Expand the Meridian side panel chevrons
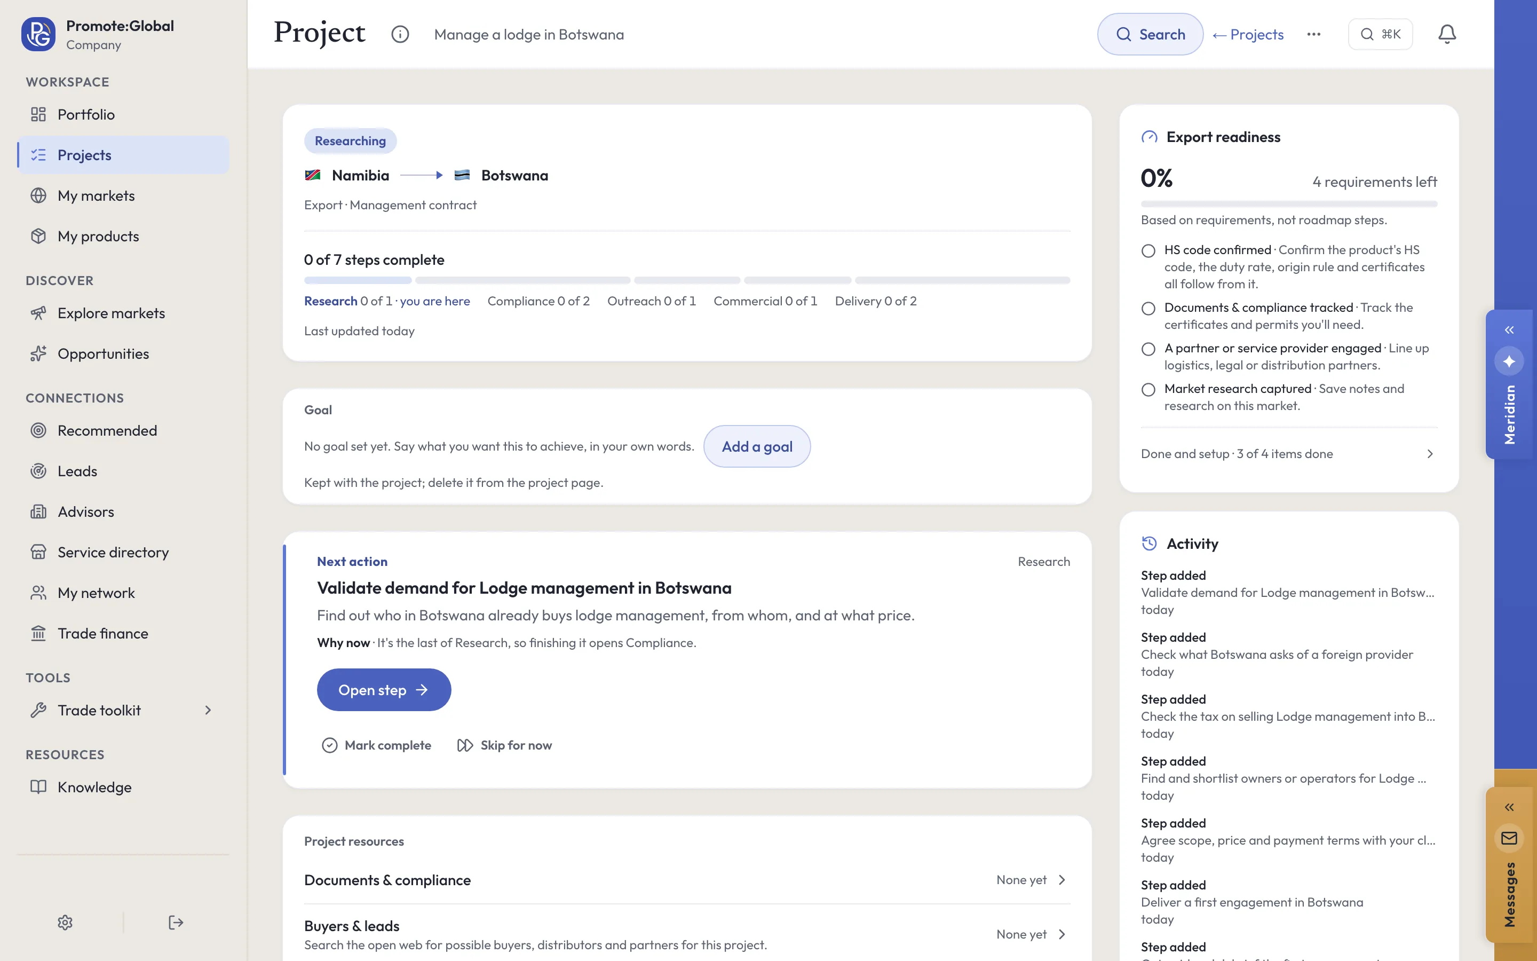Viewport: 1537px width, 961px height. point(1509,330)
